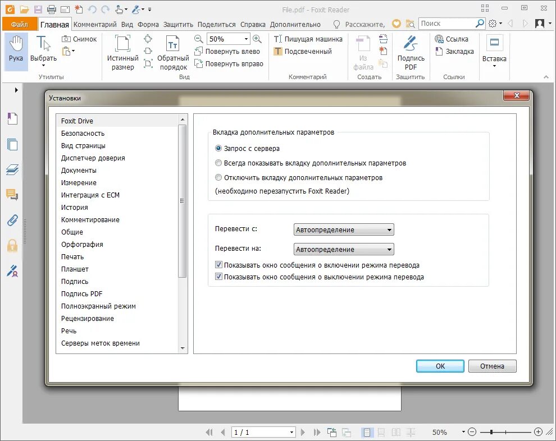Open the 50% zoom dropdown in ribbon
Screen dimensions: 556x441
click(x=246, y=39)
